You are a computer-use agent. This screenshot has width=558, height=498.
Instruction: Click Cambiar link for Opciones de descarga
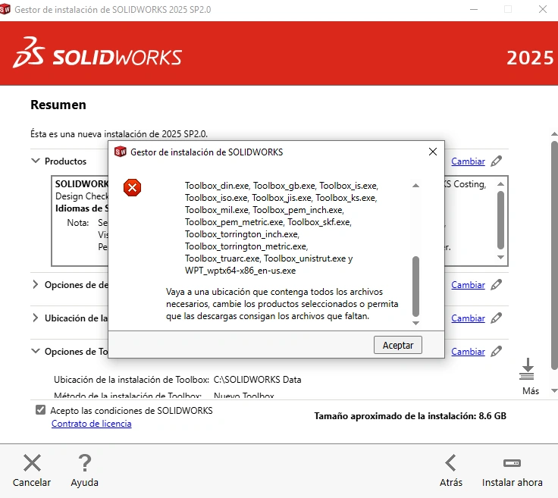coord(468,285)
